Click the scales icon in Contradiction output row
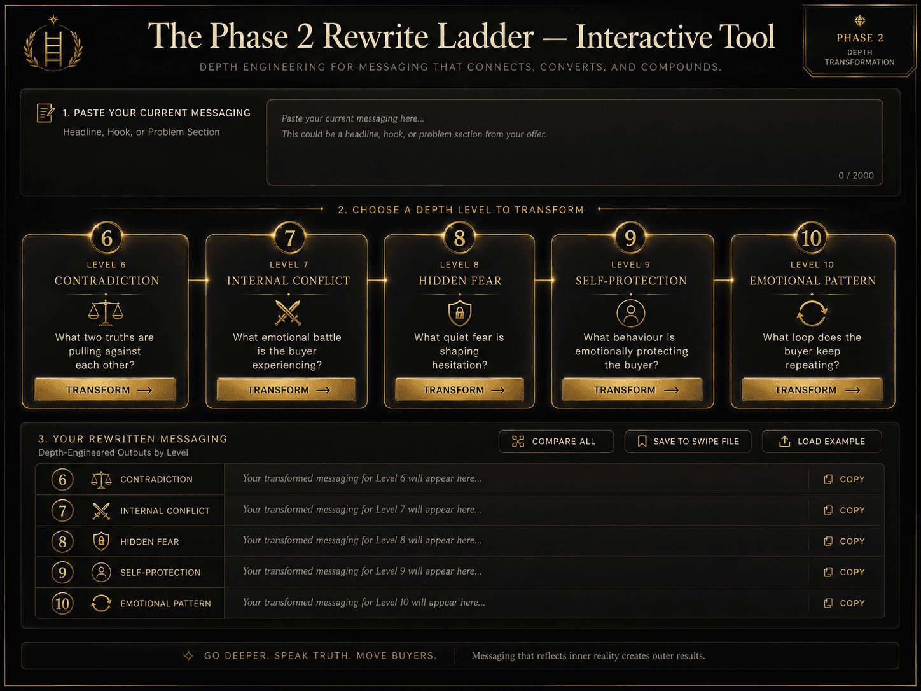This screenshot has height=691, width=921. [101, 480]
